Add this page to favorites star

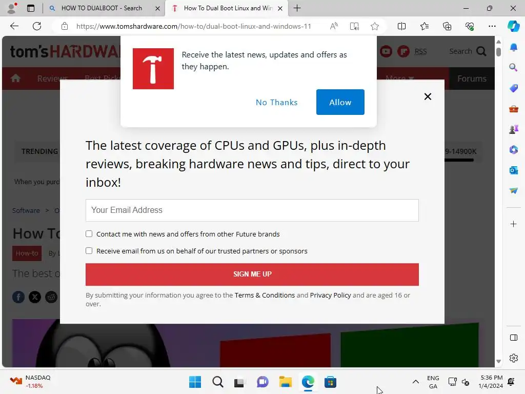(x=375, y=26)
